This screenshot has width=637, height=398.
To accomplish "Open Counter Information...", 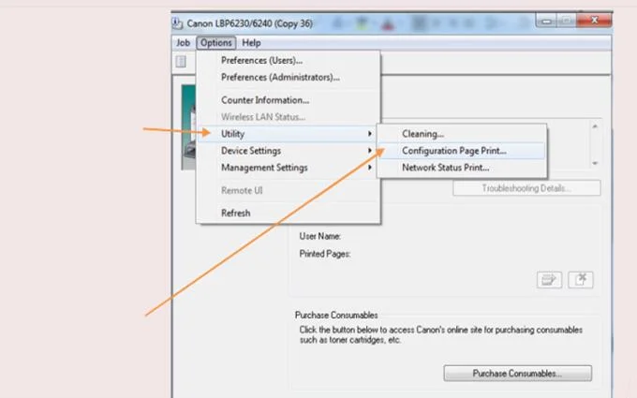I will click(289, 100).
